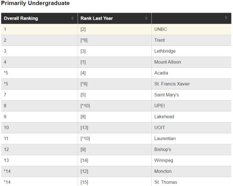Click the sort arrows in Overall Ranking column
This screenshot has width=233, height=186.
[x=72, y=18]
